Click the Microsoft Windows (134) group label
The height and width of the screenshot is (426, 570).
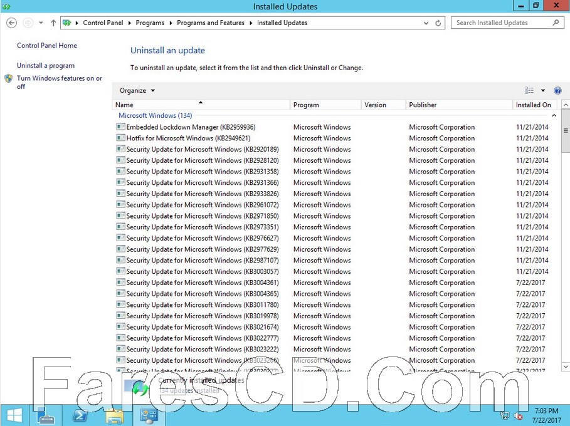tap(156, 115)
